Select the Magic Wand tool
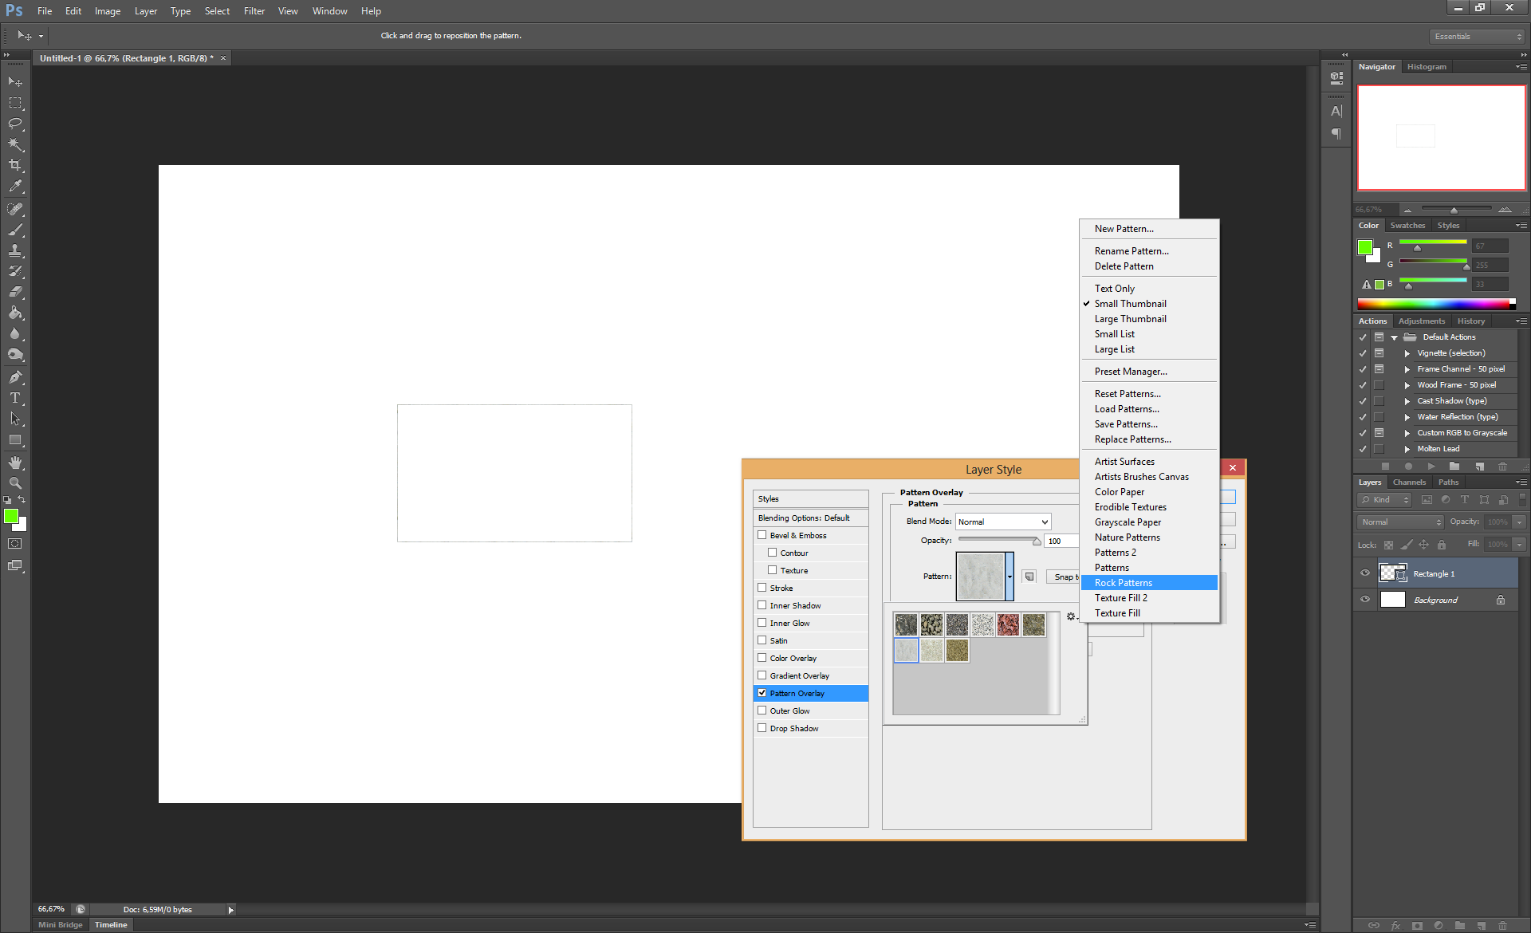The image size is (1531, 933). click(15, 144)
